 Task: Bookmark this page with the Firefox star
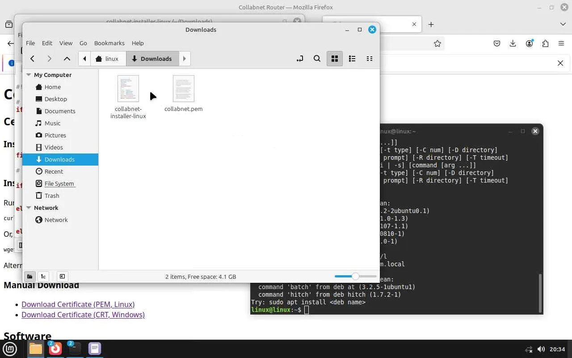click(x=437, y=43)
